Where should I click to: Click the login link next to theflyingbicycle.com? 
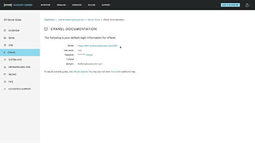[100, 64]
